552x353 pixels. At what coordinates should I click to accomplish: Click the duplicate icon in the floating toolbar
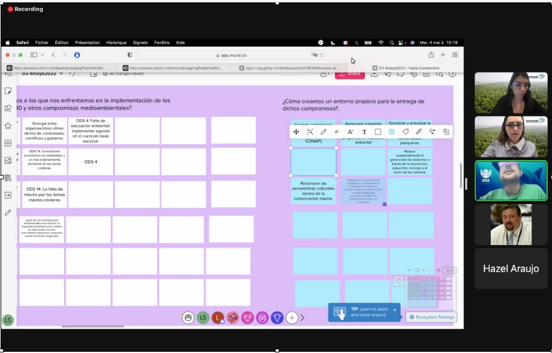[446, 132]
